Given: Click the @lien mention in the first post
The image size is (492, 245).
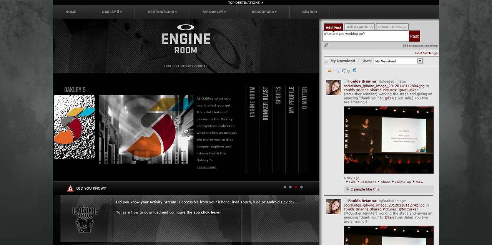Looking at the screenshot, I should 389,98.
